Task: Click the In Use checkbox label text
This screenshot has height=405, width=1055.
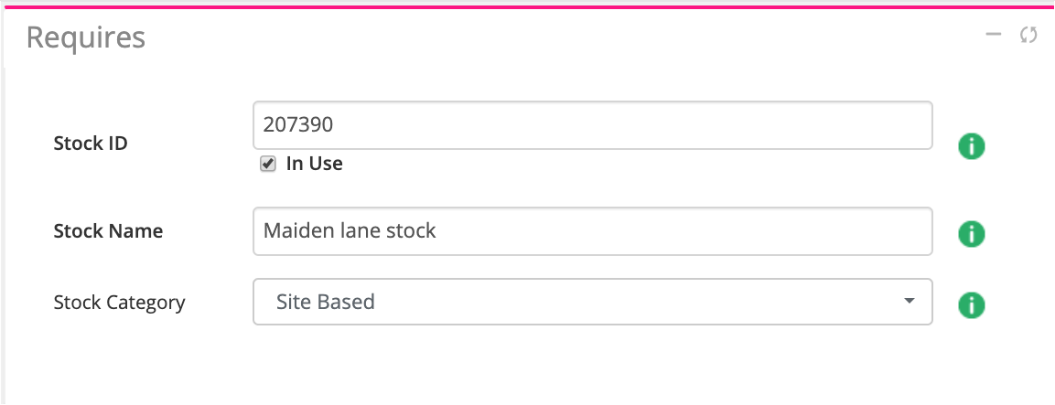Action: point(314,165)
